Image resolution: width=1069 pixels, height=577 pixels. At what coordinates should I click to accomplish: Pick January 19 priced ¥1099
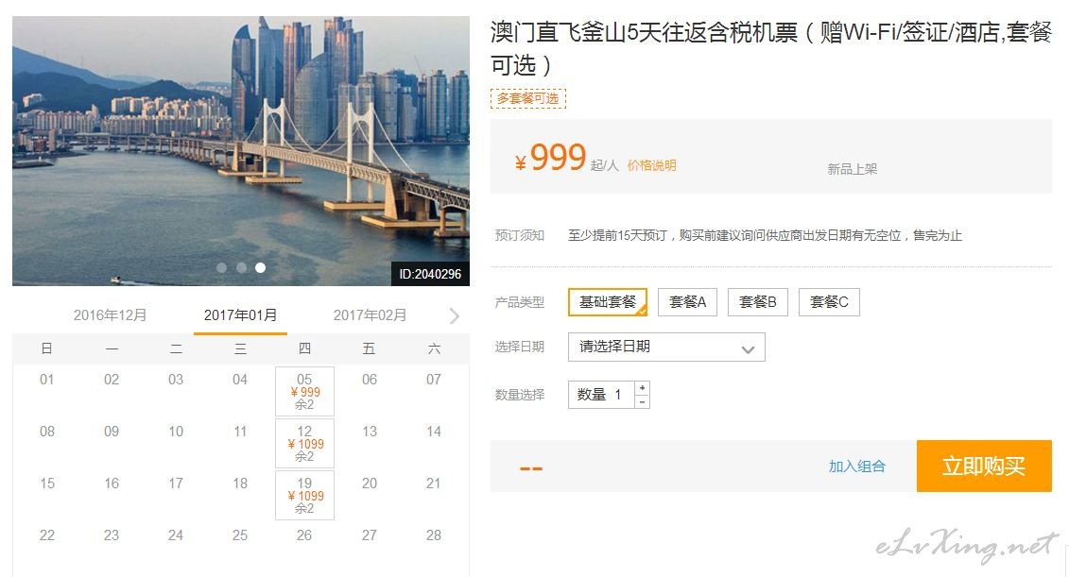point(304,495)
